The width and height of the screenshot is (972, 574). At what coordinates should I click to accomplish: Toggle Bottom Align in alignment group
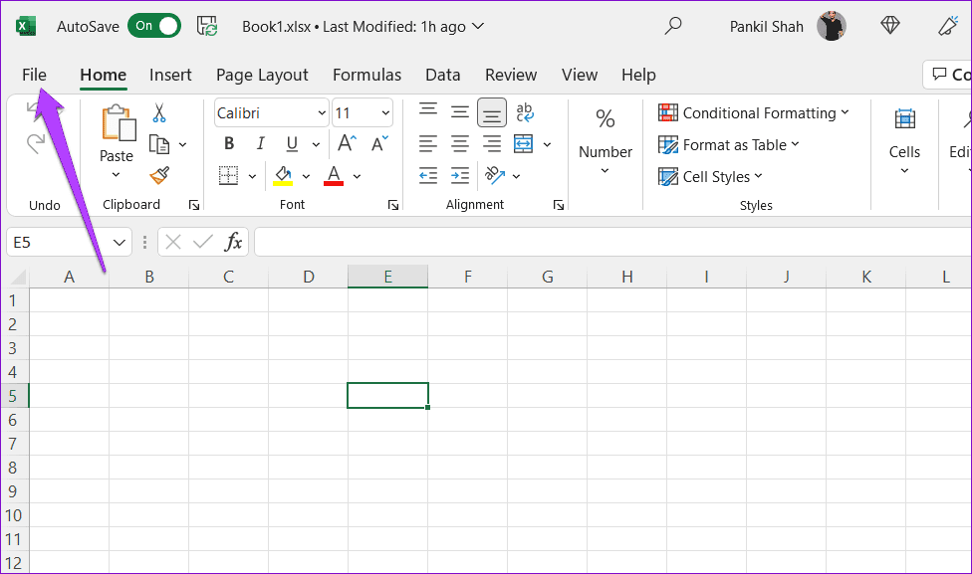(492, 112)
